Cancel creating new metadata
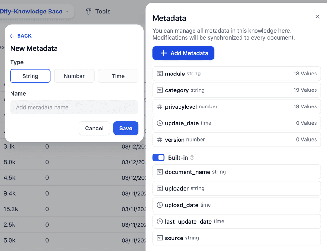The width and height of the screenshot is (327, 251). pyautogui.click(x=94, y=128)
